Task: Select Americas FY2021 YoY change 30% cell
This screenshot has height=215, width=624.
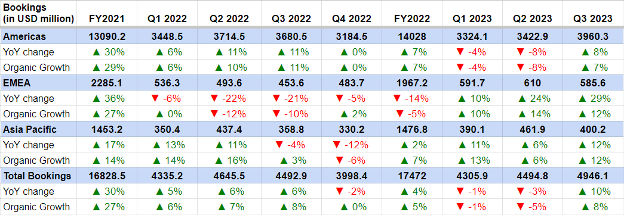Action: [107, 52]
